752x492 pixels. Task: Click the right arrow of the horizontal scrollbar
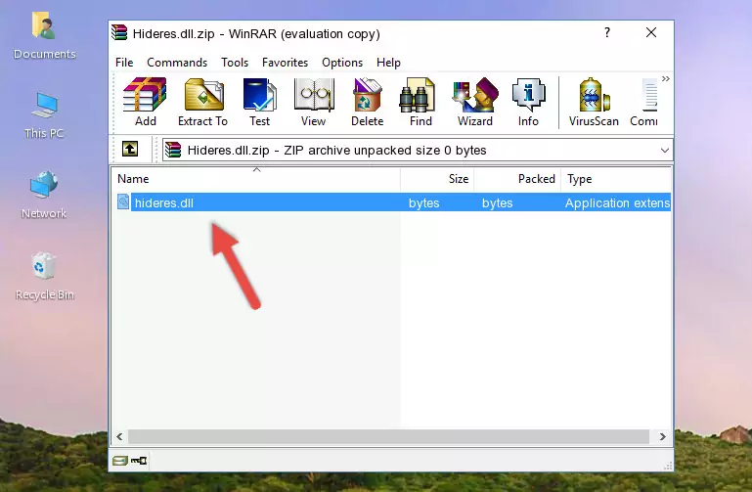(x=662, y=436)
